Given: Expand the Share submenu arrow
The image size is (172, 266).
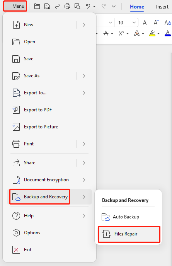Looking at the screenshot, I should 84,163.
